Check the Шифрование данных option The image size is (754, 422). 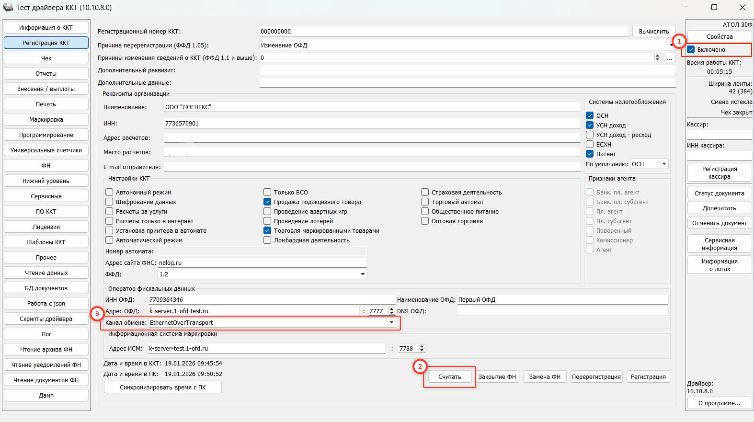point(110,202)
